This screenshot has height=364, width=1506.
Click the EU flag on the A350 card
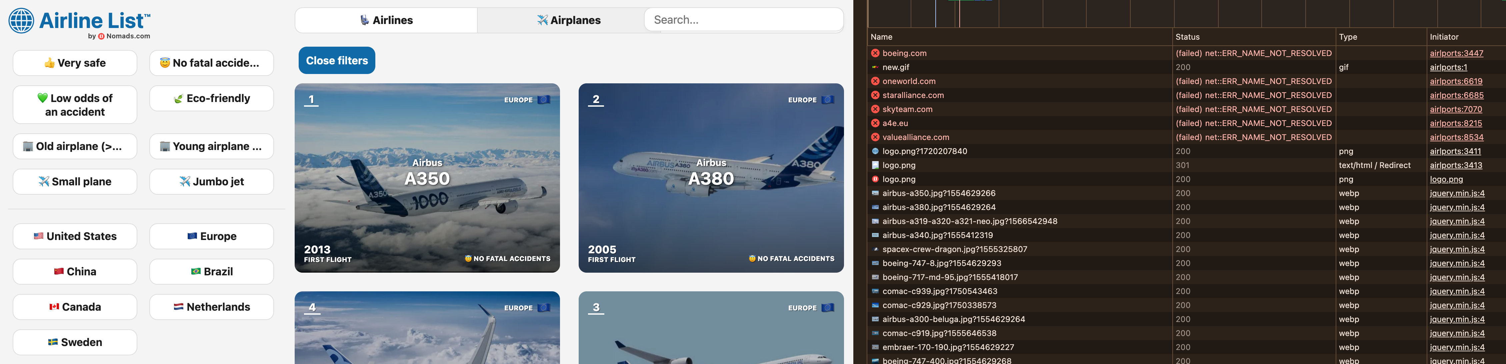(x=544, y=100)
